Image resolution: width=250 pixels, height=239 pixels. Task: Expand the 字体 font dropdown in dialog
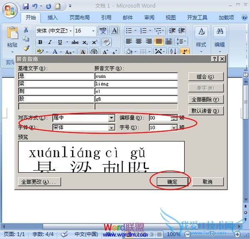[111, 128]
